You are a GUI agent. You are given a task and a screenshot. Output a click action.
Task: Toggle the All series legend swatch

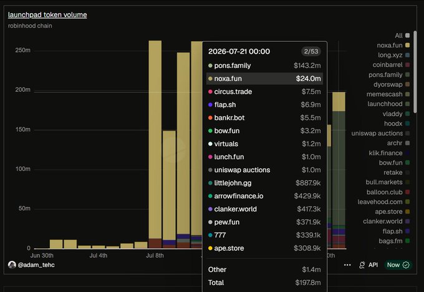tap(407, 36)
